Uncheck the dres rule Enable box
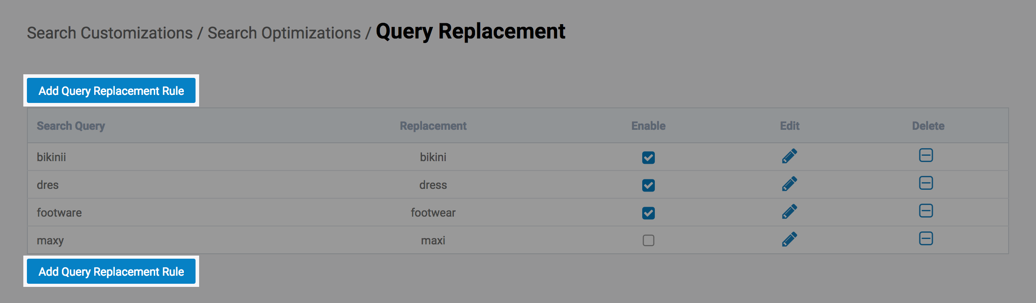The height and width of the screenshot is (303, 1036). pos(648,185)
